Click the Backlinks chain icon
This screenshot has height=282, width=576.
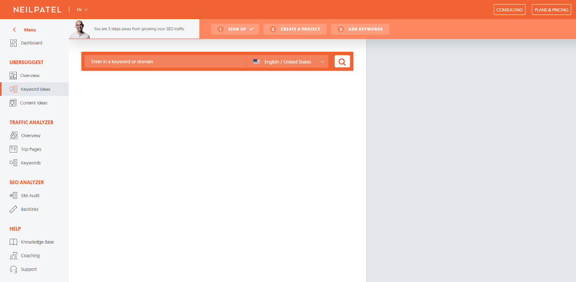click(13, 209)
